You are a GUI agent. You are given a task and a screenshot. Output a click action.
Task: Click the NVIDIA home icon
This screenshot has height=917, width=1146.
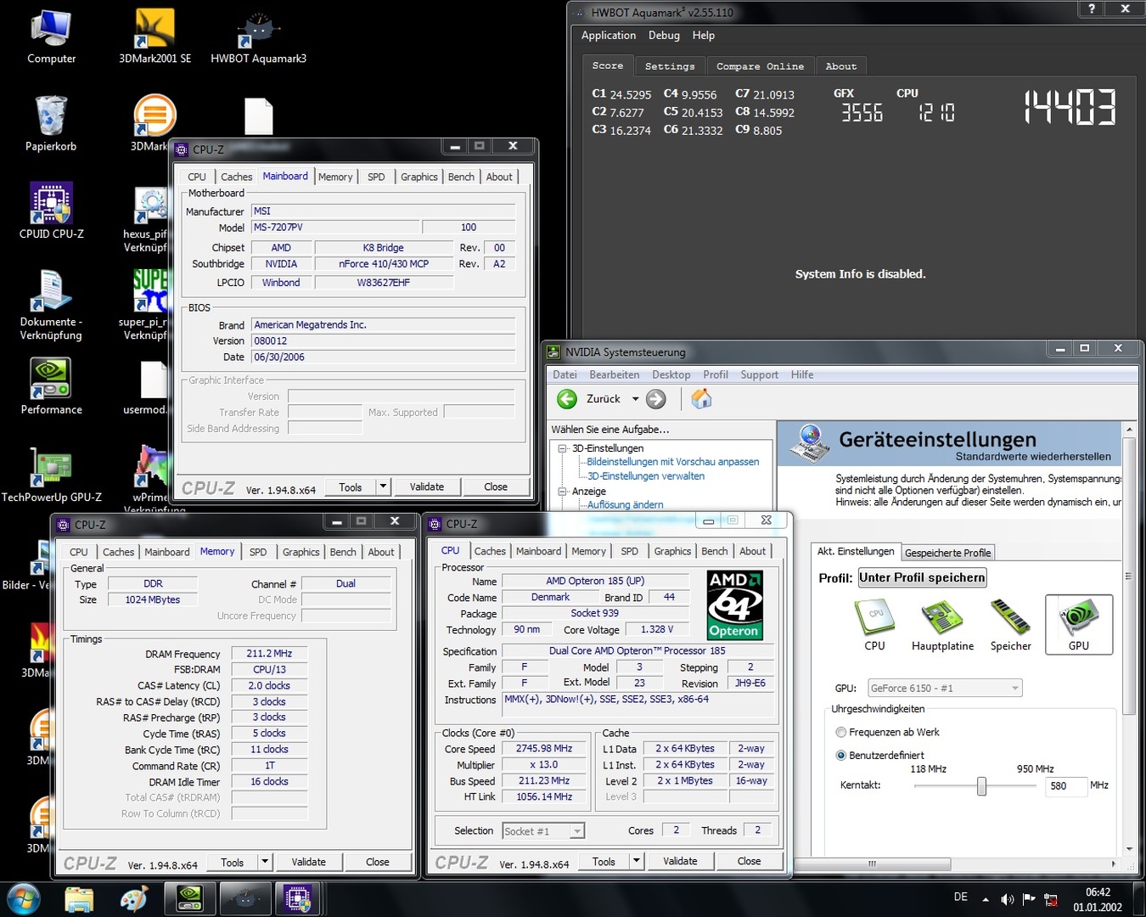pyautogui.click(x=701, y=399)
